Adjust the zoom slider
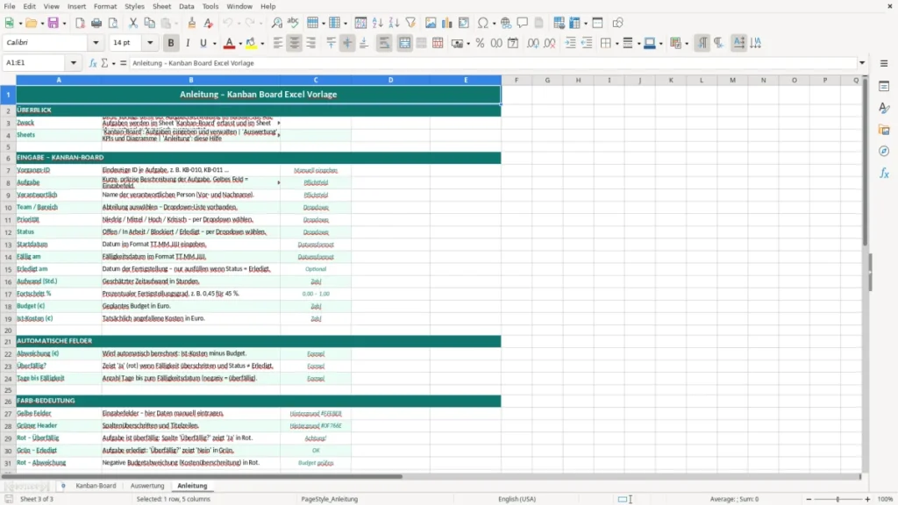Screen dimensions: 898x505 837,499
